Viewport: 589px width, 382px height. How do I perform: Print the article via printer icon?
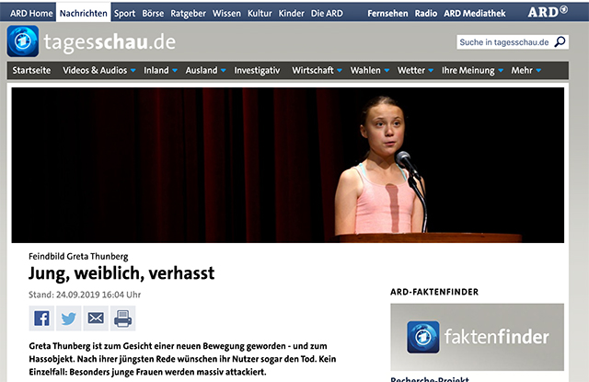[122, 318]
